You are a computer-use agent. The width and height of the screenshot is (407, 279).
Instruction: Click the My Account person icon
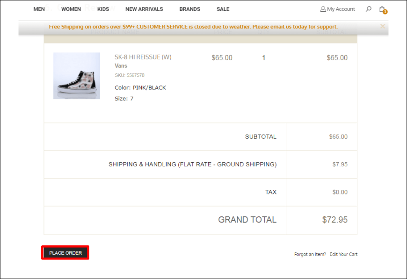323,9
